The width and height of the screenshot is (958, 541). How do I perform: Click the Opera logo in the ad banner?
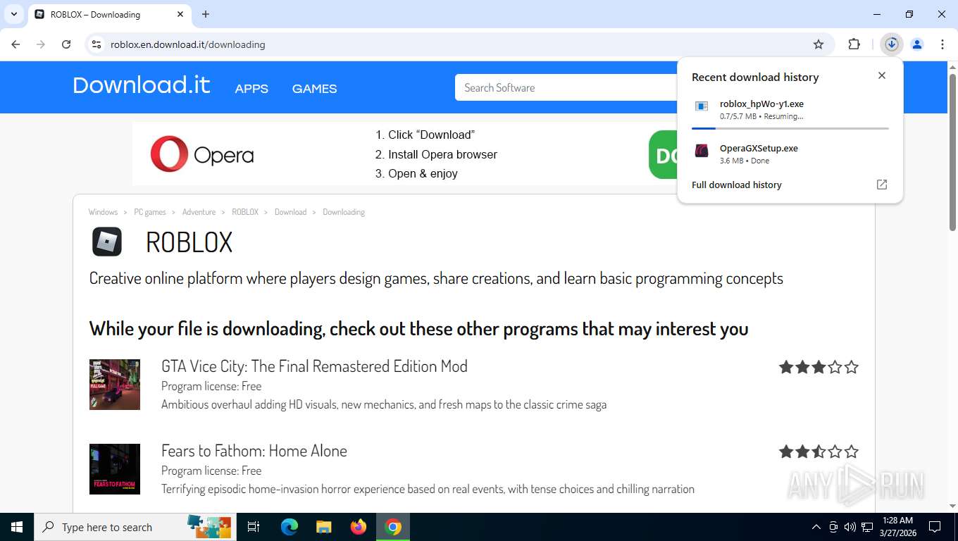(202, 154)
